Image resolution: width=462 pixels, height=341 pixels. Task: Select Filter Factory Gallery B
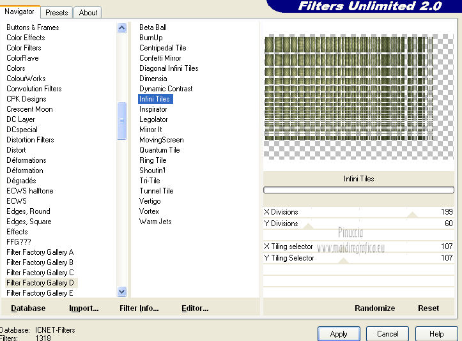coord(40,262)
